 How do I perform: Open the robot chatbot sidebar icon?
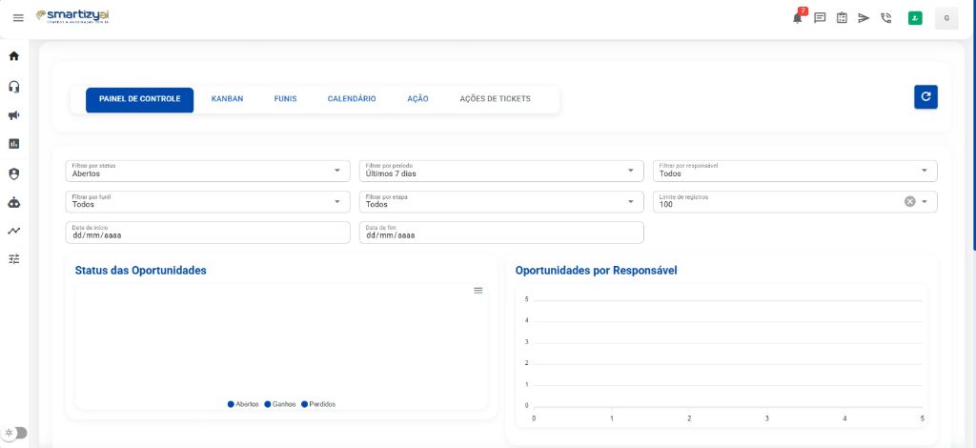pyautogui.click(x=13, y=202)
